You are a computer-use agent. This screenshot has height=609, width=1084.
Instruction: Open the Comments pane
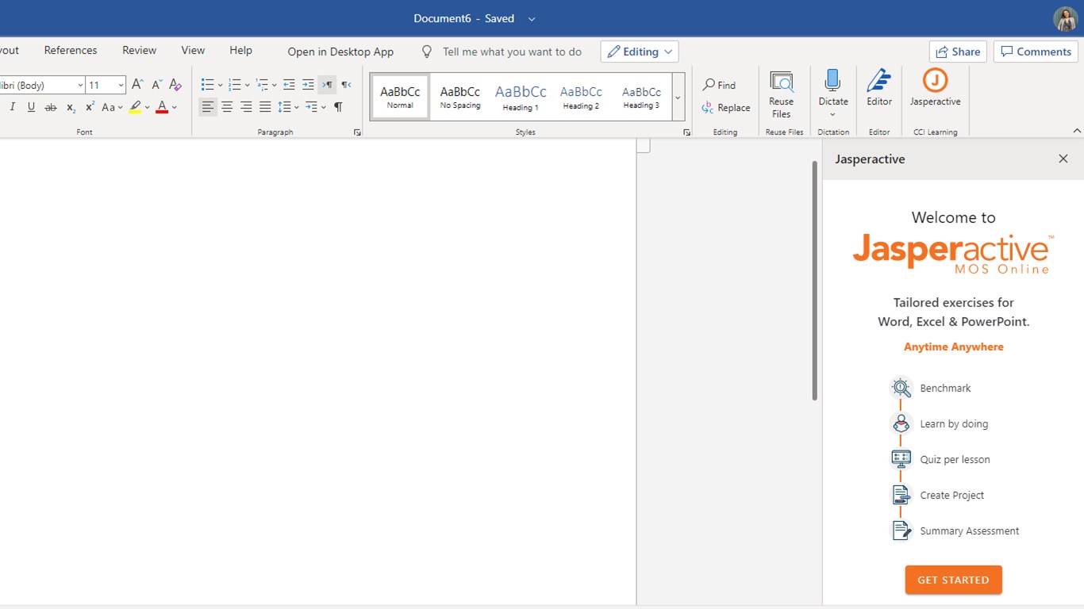[1036, 52]
